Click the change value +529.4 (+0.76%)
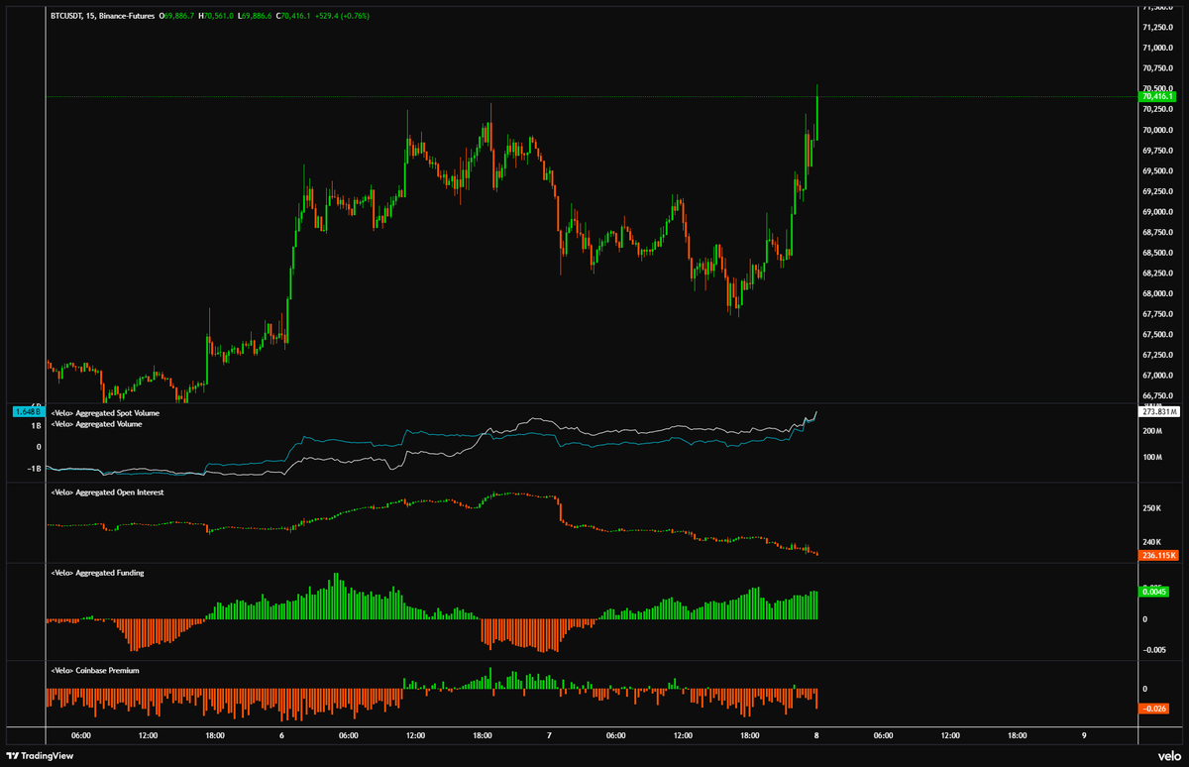 tap(344, 17)
